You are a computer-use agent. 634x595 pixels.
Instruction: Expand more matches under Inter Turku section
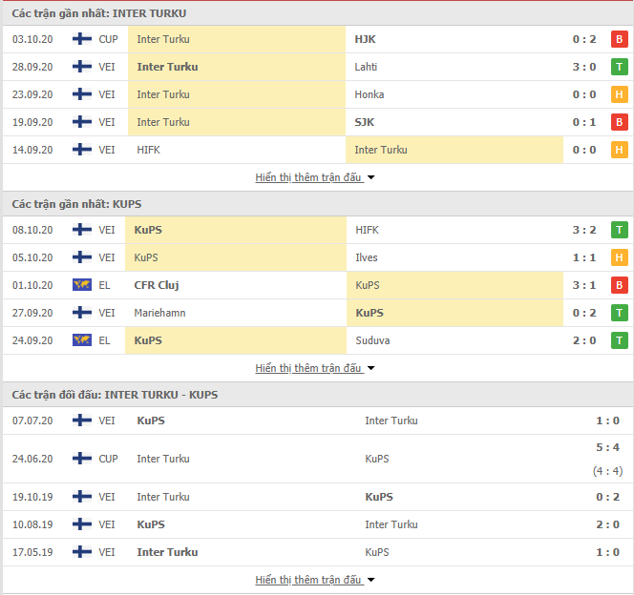tap(314, 177)
